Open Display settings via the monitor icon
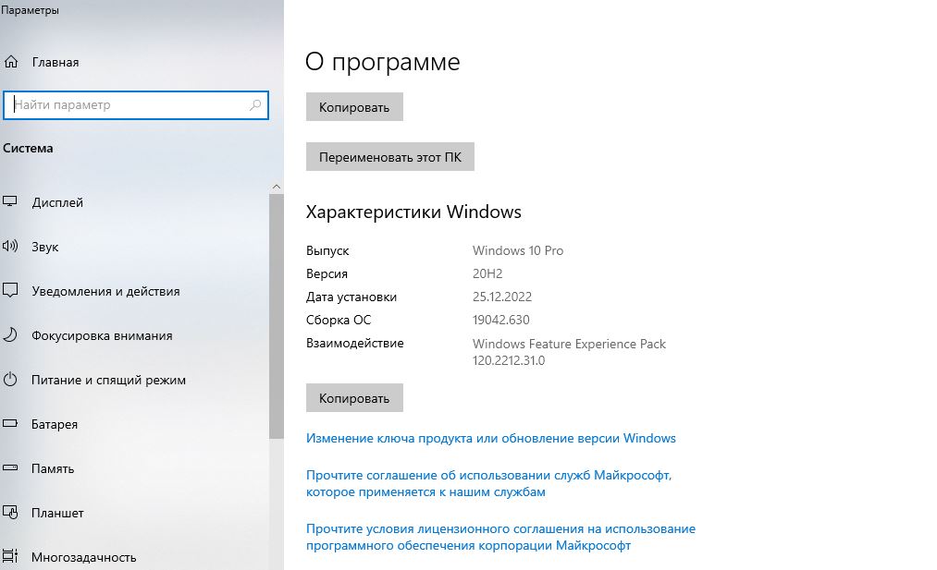 point(11,202)
